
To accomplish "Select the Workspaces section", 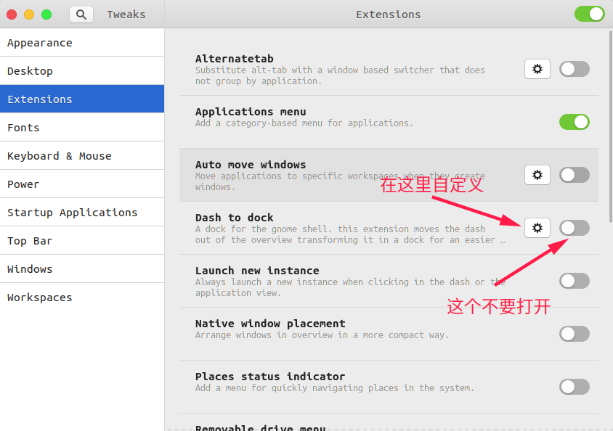I will [x=82, y=297].
